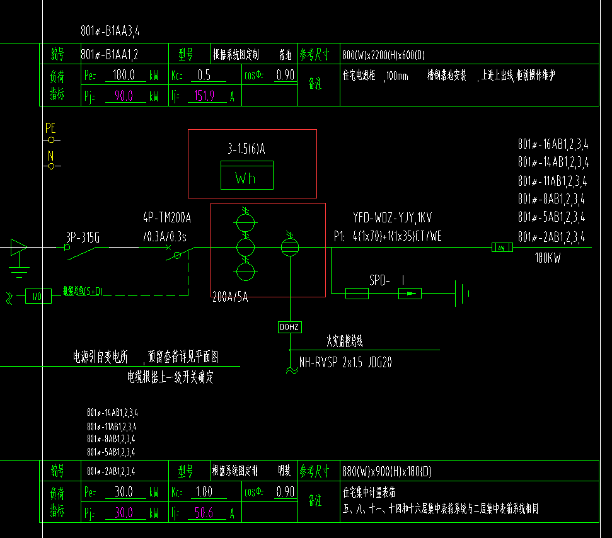Select the residual current transformer above DQHZ
Screen dimensions: 612x538
tap(290, 246)
